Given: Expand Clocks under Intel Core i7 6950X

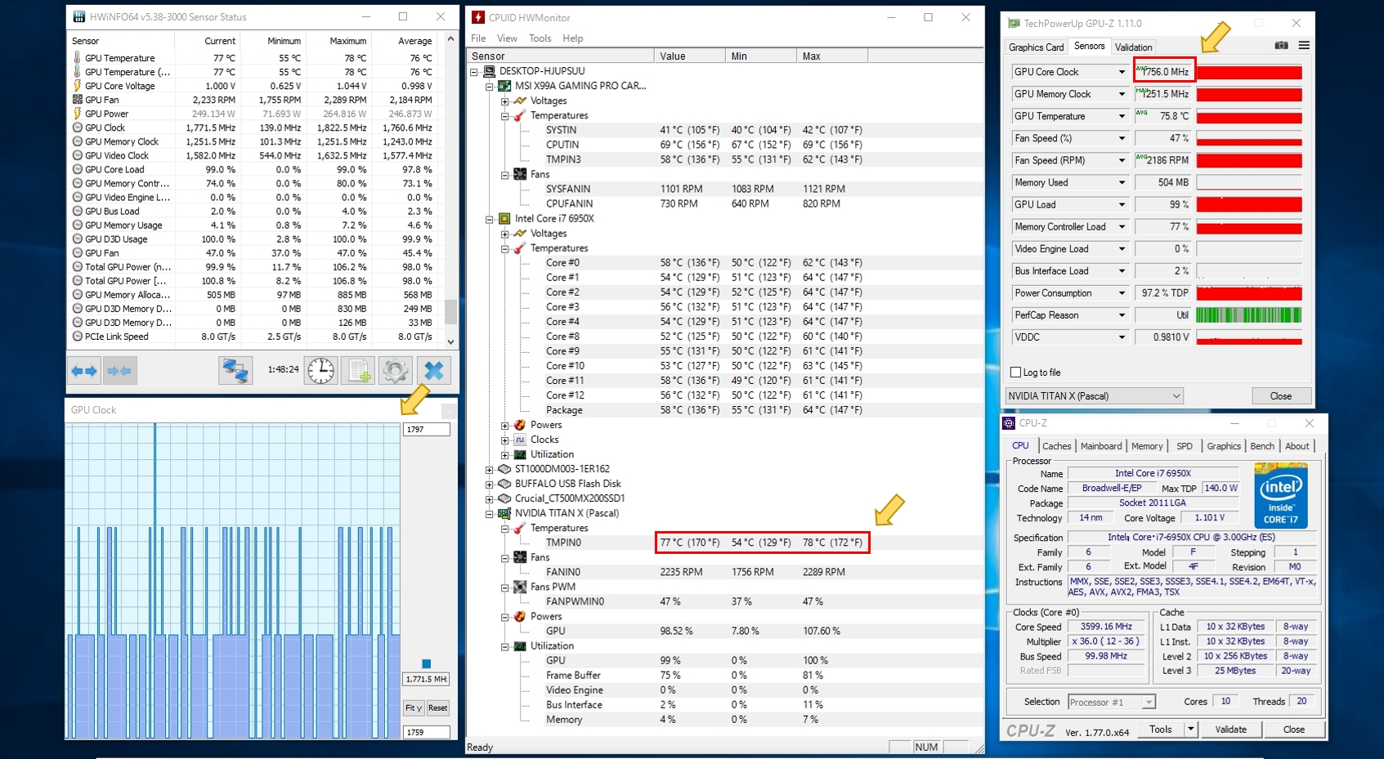Looking at the screenshot, I should [x=504, y=440].
